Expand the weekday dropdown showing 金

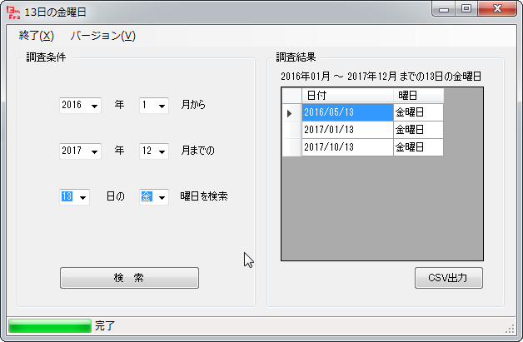pyautogui.click(x=162, y=197)
